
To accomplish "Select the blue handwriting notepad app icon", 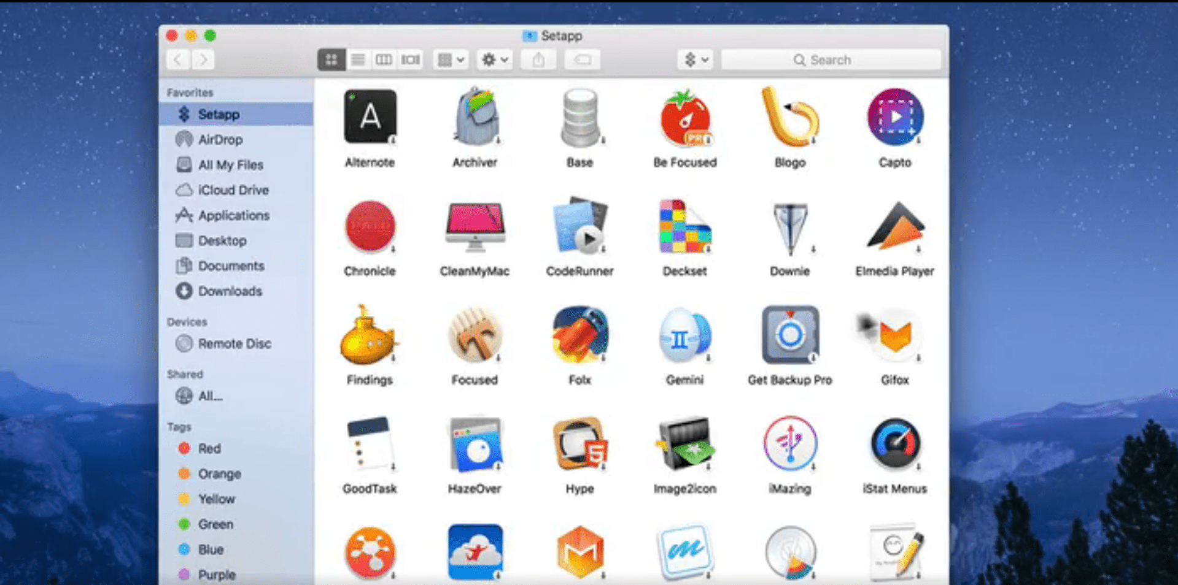I will click(685, 552).
